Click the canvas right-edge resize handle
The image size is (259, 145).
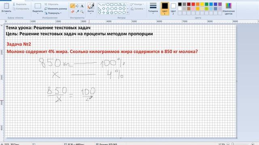click(237, 81)
